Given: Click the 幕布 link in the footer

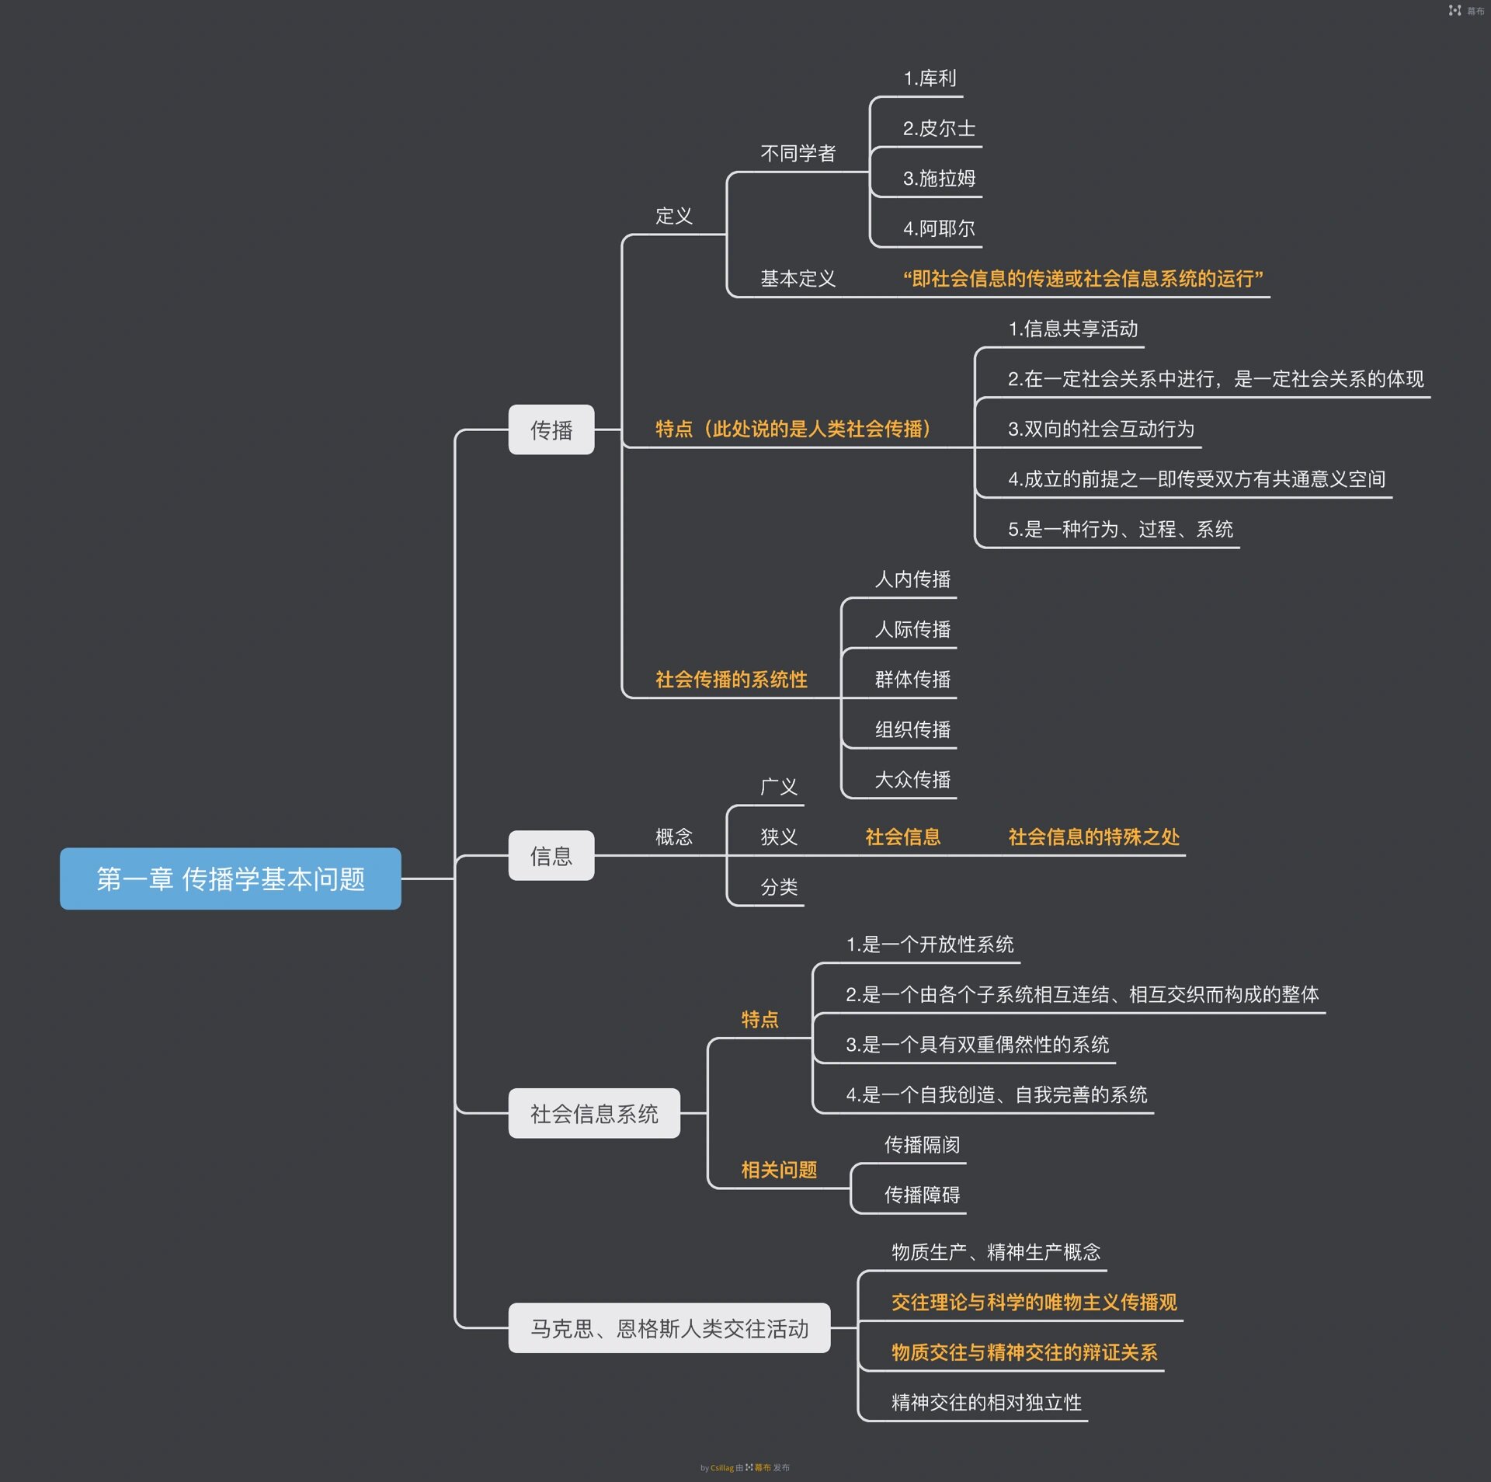Looking at the screenshot, I should (763, 1467).
